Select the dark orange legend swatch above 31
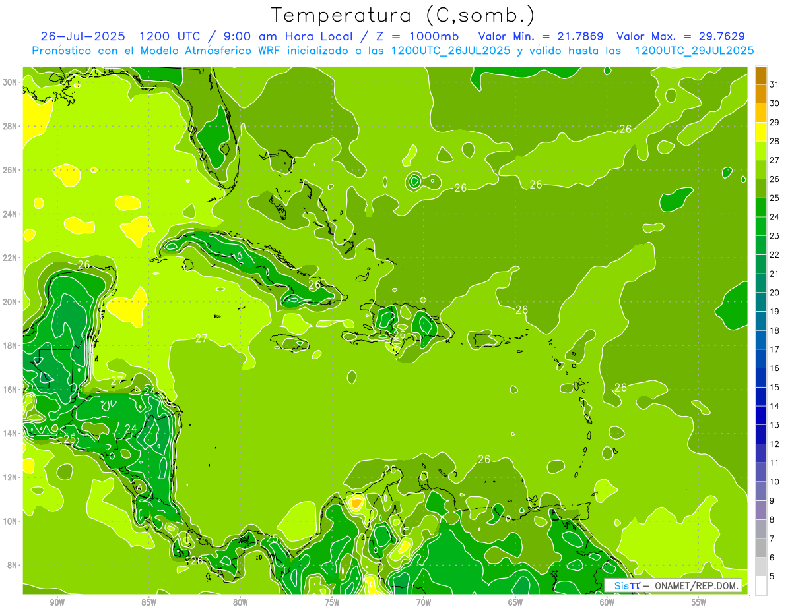The width and height of the screenshot is (792, 611). pyautogui.click(x=761, y=76)
